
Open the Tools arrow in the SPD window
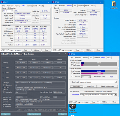[30, 50]
